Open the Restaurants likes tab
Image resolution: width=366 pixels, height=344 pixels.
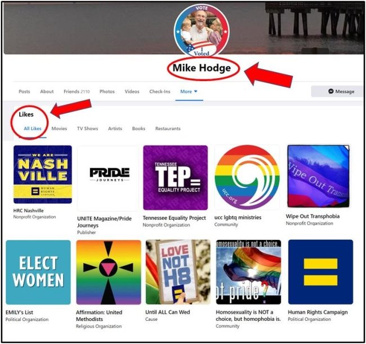[x=168, y=128]
